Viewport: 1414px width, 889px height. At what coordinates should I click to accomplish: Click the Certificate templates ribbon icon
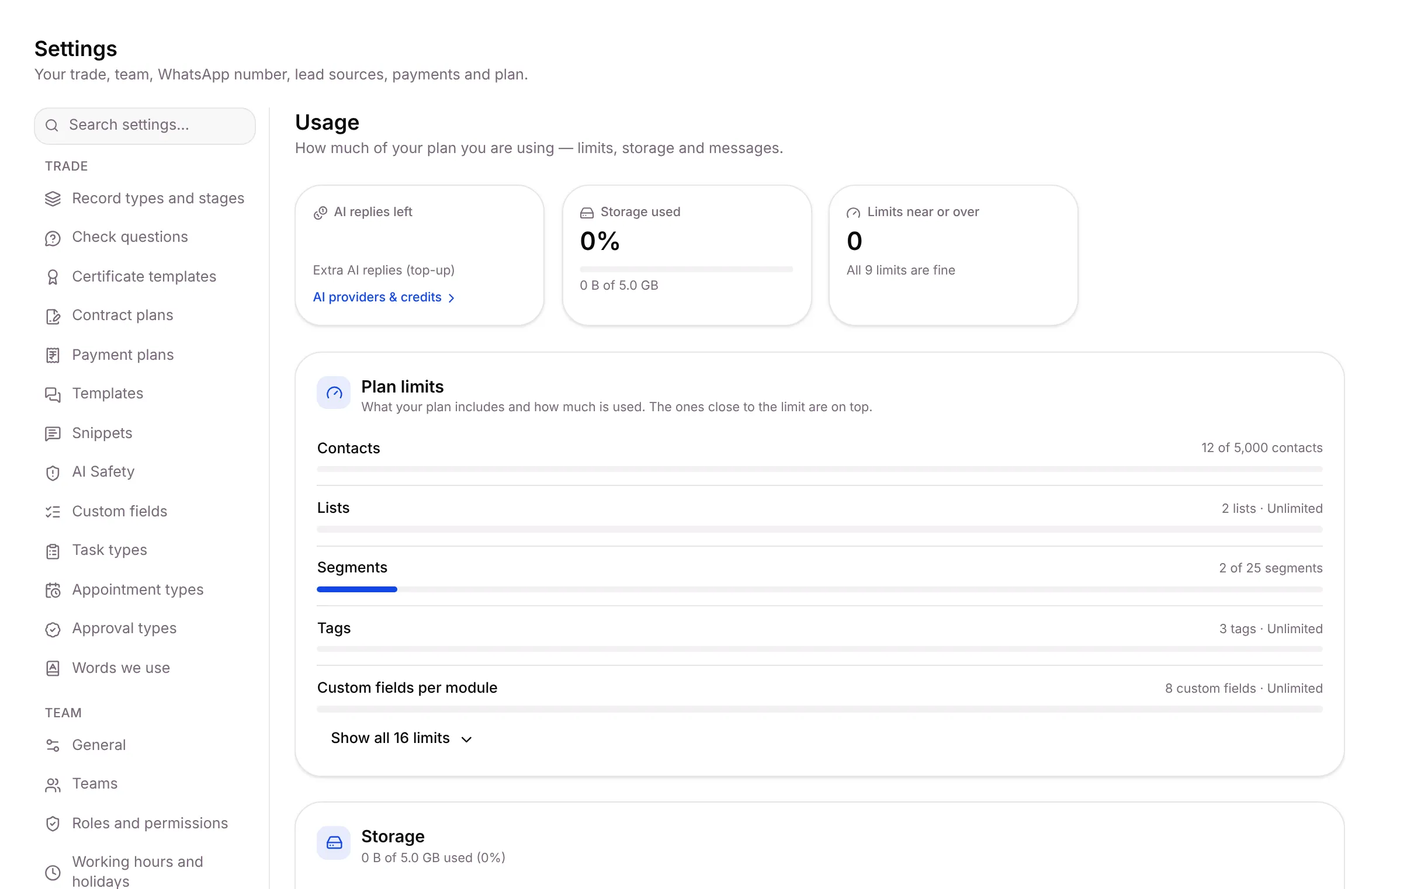(x=53, y=277)
